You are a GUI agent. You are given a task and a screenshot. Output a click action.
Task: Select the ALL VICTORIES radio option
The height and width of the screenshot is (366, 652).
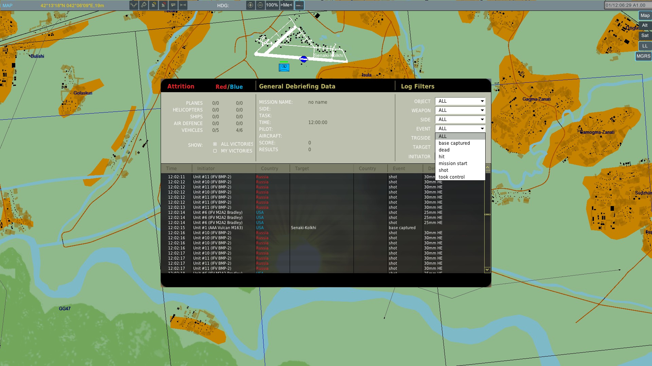(x=215, y=144)
